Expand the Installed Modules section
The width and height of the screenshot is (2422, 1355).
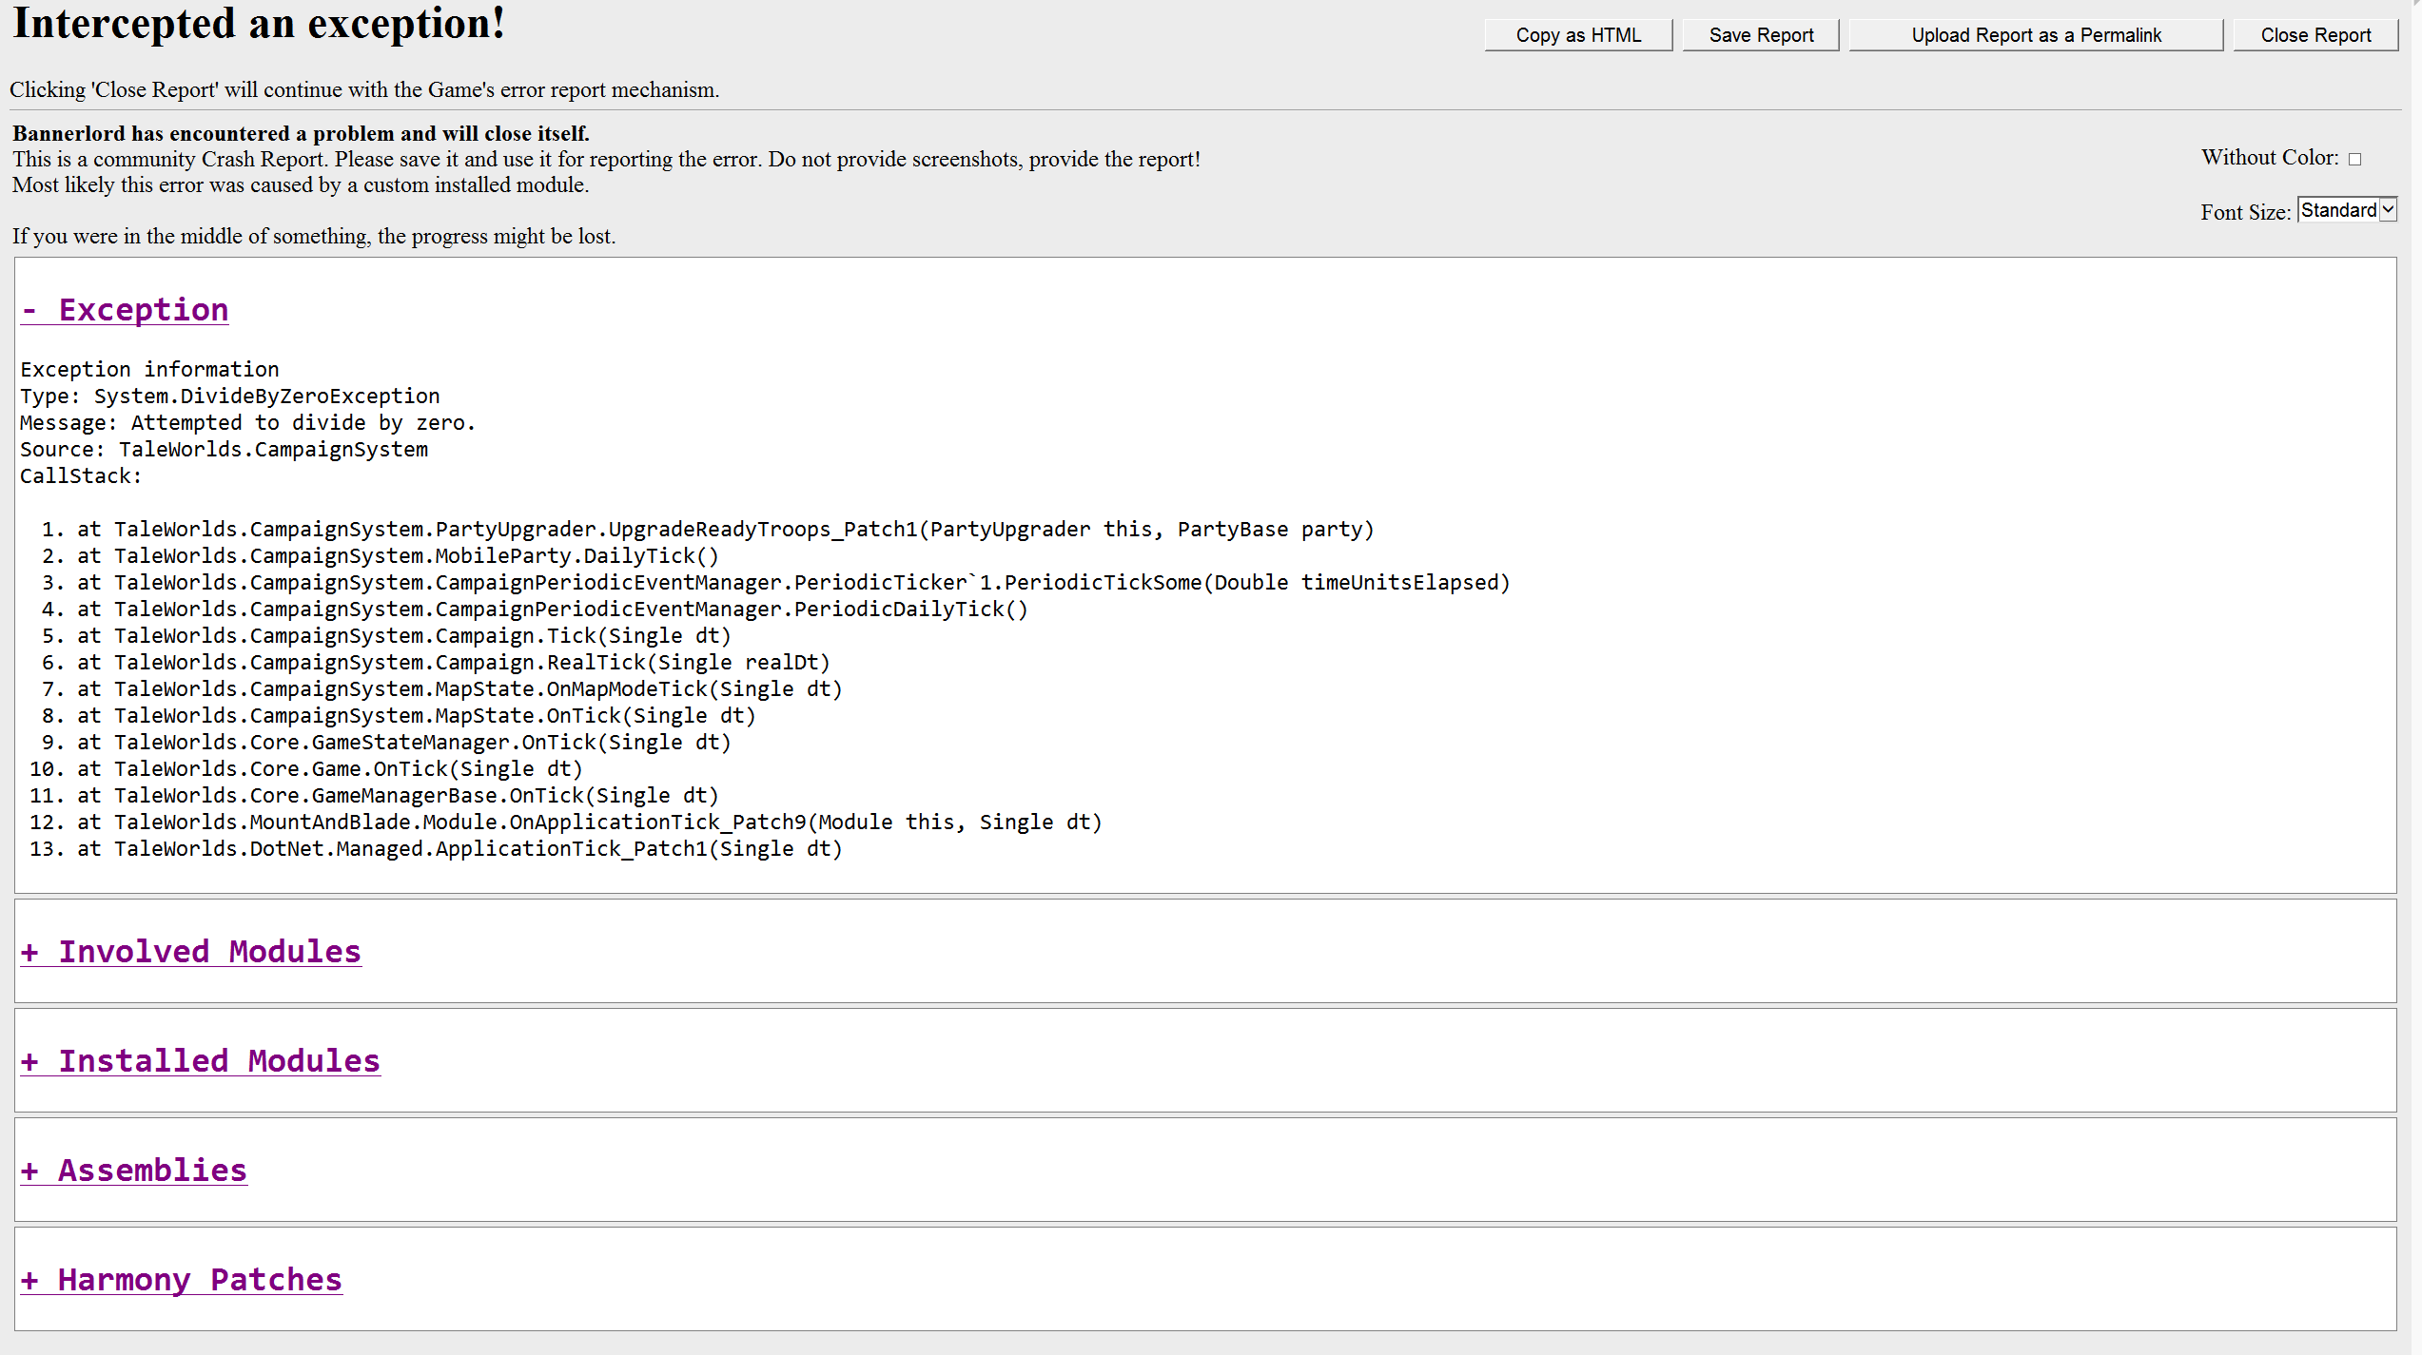201,1061
